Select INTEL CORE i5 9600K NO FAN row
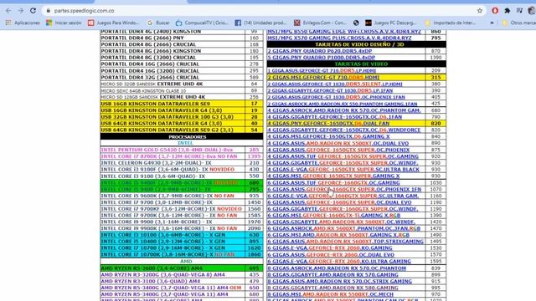536x301 pixels. [x=182, y=196]
